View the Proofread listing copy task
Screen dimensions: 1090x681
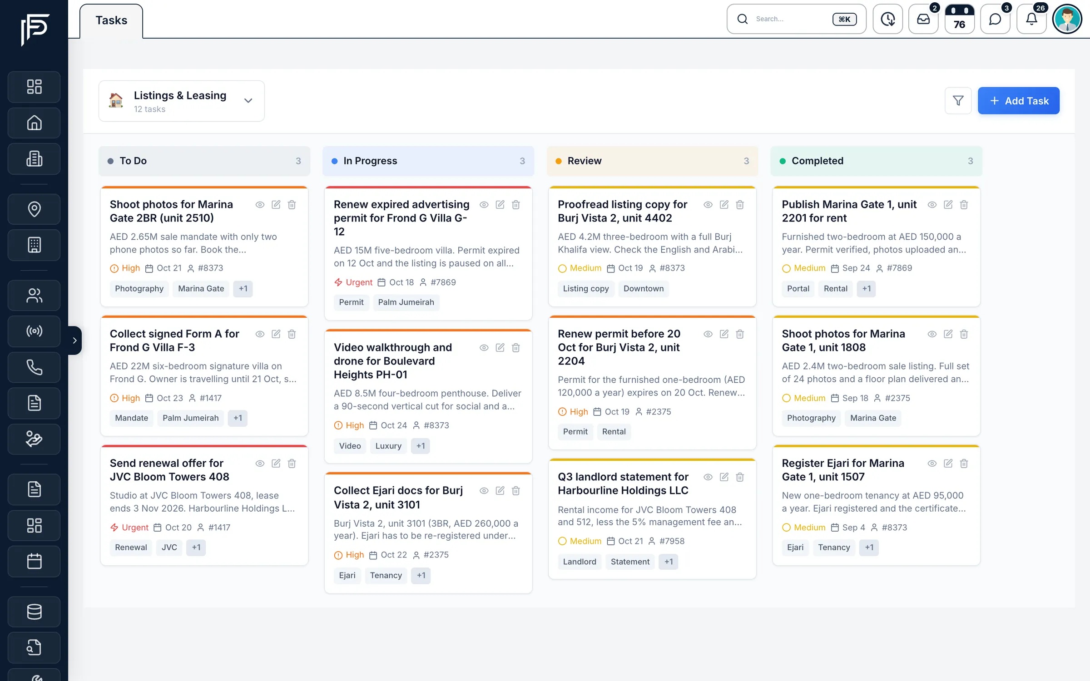[708, 205]
